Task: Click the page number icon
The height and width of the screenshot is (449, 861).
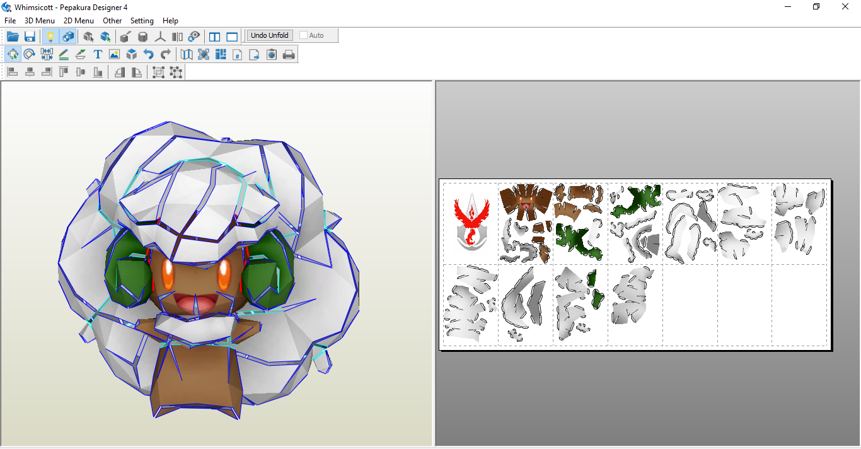Action: (x=238, y=54)
